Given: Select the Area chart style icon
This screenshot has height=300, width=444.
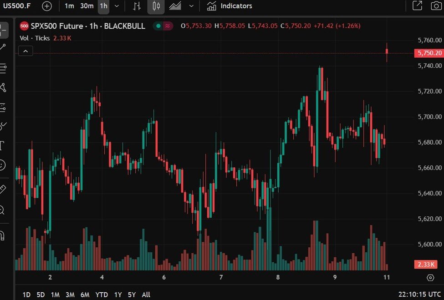Looking at the screenshot, I should pos(175,6).
